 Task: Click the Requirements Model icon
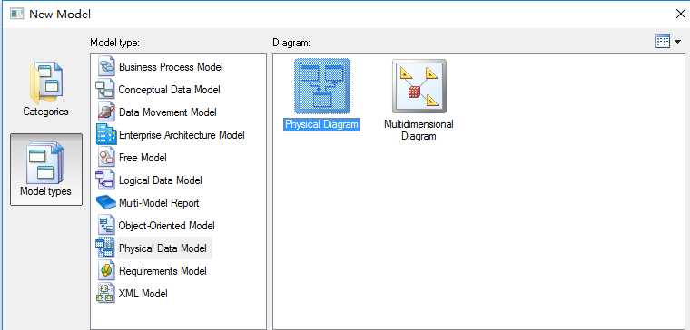106,271
